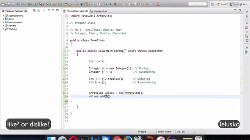Click on 'values.add' text on line 24
Viewport: 250px width, 140px height.
pos(97,96)
